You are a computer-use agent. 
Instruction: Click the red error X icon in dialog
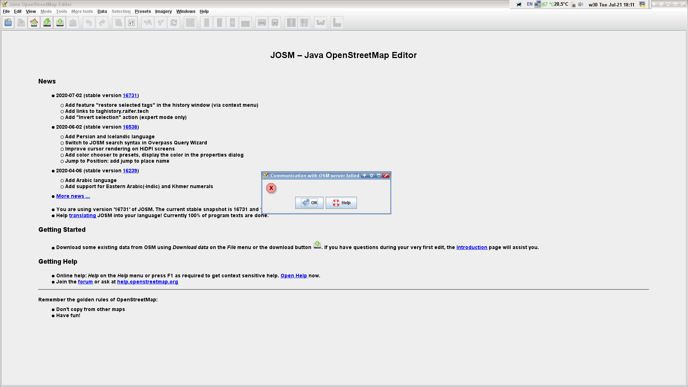[x=271, y=188]
